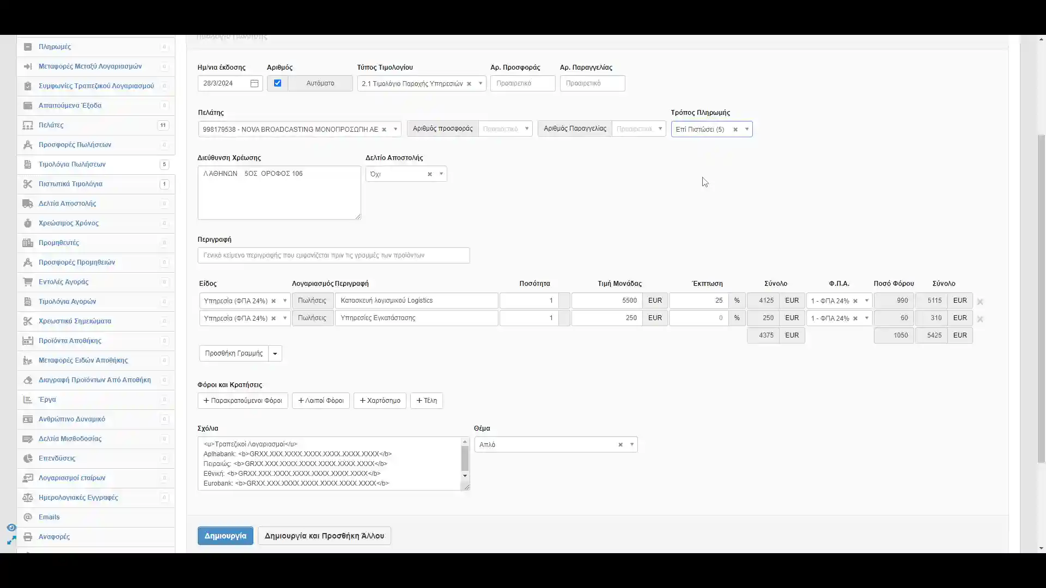Screen dimensions: 1046x588
Task: Open the Τύπος Τιμολογίου dropdown
Action: point(480,84)
